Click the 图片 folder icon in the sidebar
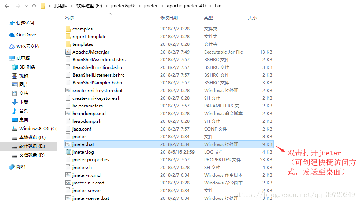The image size is (359, 202). [14, 85]
